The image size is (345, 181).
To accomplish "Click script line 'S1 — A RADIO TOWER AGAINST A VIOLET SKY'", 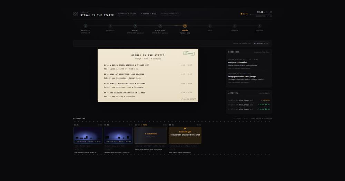I will click(x=126, y=65).
